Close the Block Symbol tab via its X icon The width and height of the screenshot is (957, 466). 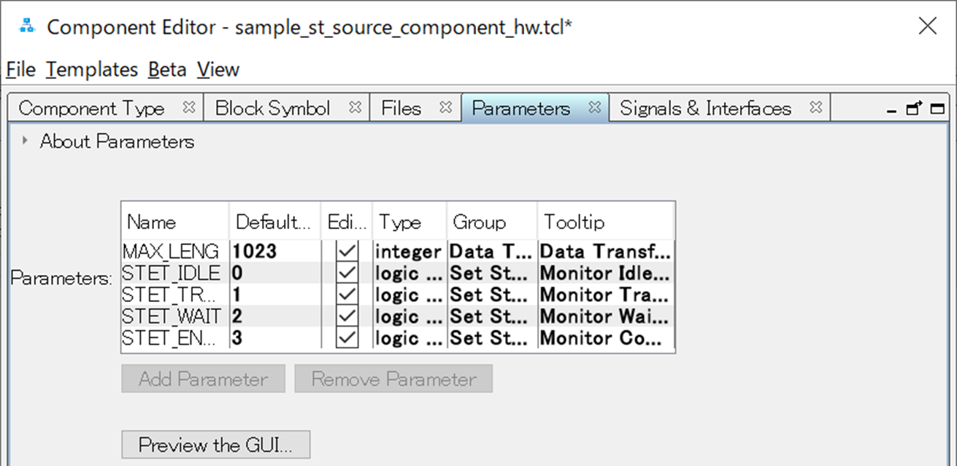(355, 108)
